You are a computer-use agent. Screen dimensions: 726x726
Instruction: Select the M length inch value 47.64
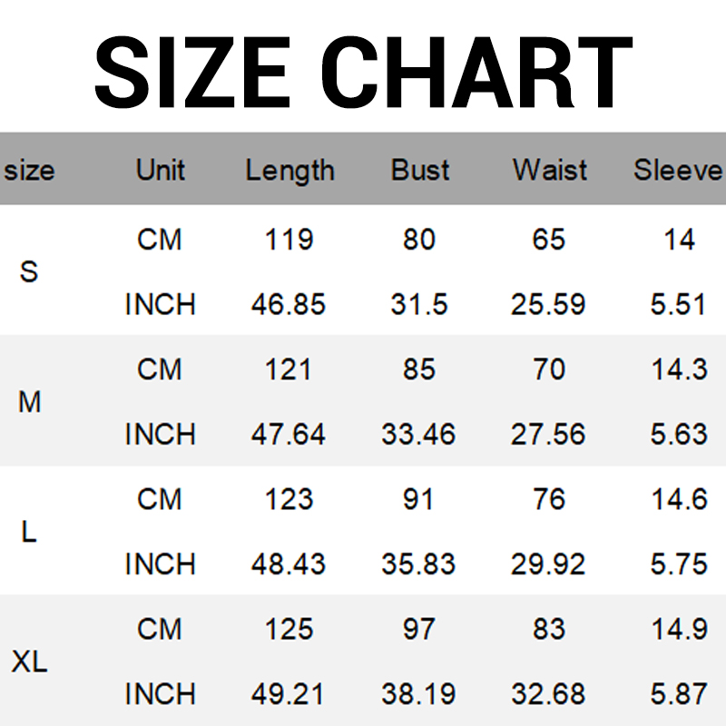[289, 435]
